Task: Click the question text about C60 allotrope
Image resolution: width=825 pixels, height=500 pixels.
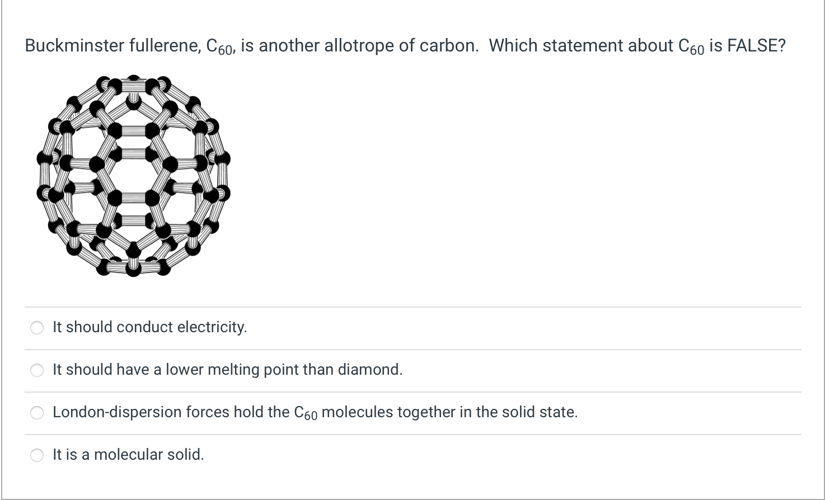Action: (405, 46)
